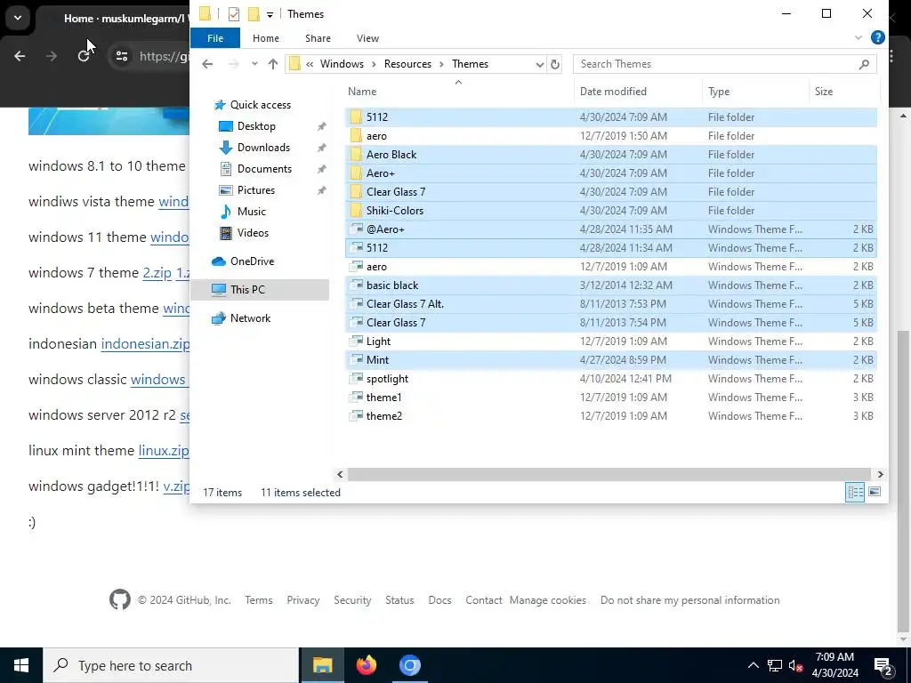Click GitHub logo in footer
This screenshot has width=911, height=683.
pos(120,600)
